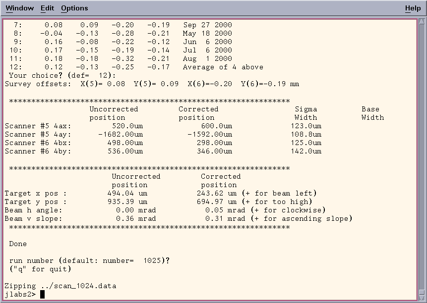The width and height of the screenshot is (427, 303).
Task: Click the jlabs2> shell prompt
Action: click(x=20, y=295)
